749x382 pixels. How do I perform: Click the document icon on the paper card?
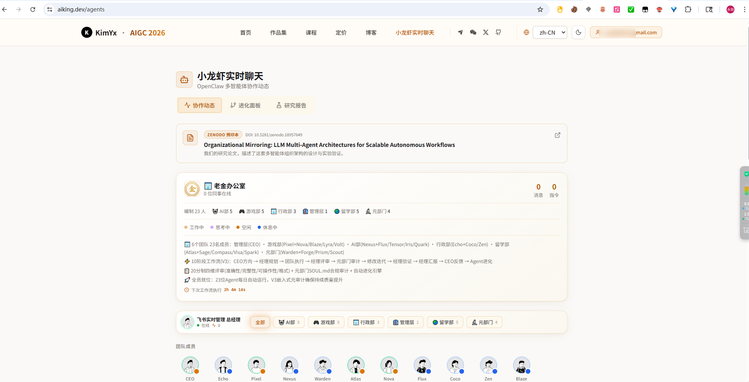190,138
